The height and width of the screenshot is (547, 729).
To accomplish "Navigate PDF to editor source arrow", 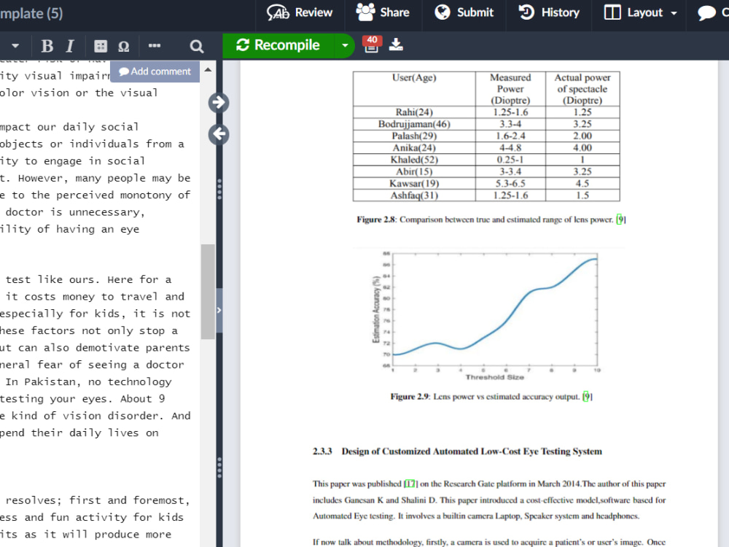I will click(x=218, y=134).
